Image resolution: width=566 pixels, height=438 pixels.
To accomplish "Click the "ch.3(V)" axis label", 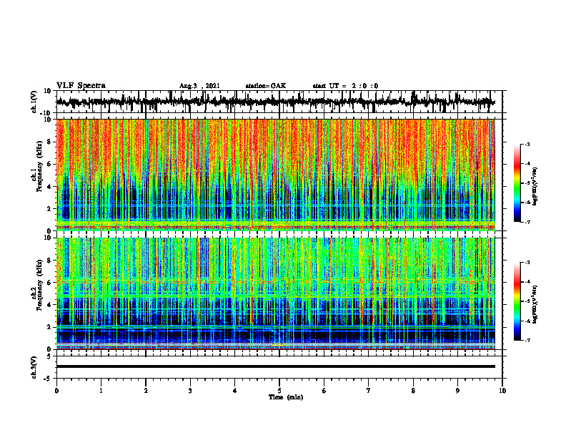I will pos(34,367).
